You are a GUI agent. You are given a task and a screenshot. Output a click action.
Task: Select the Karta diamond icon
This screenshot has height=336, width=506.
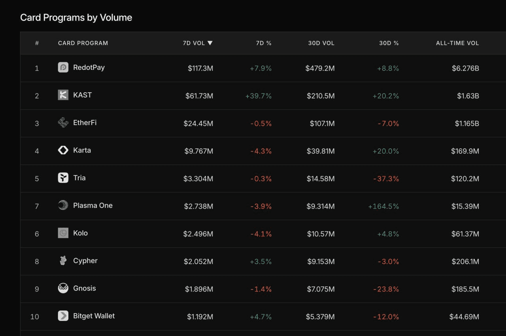point(63,150)
